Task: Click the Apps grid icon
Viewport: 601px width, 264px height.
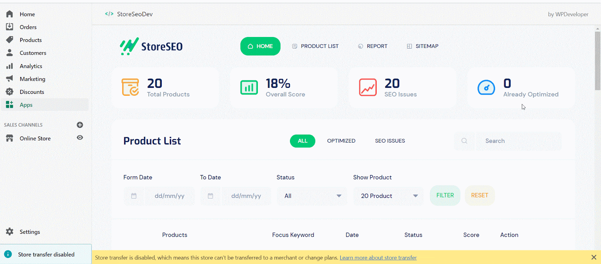Action: 10,104
